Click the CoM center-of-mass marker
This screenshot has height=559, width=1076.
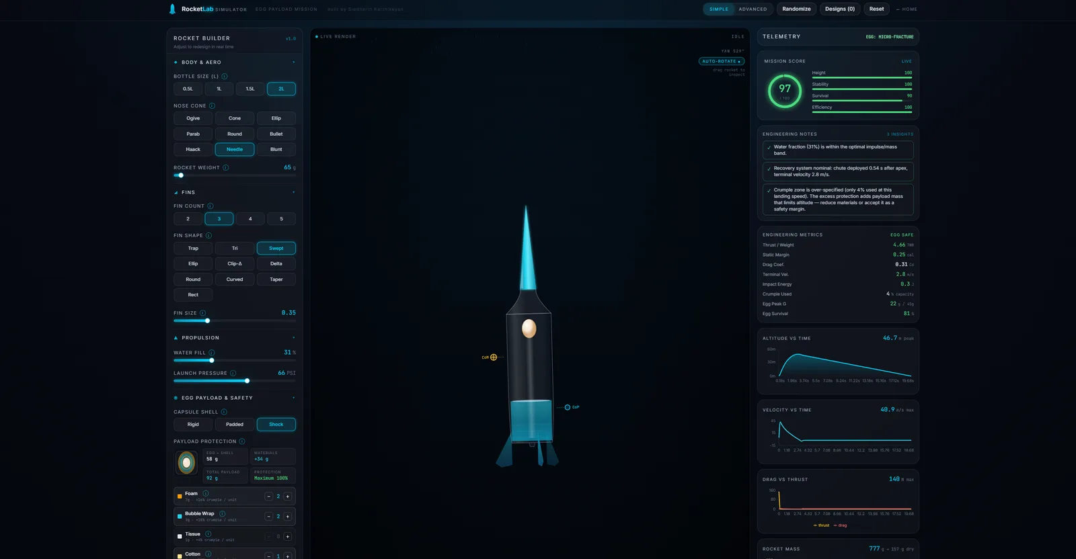494,357
